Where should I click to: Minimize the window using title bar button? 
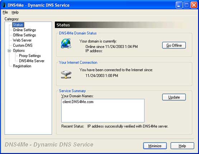179,5
